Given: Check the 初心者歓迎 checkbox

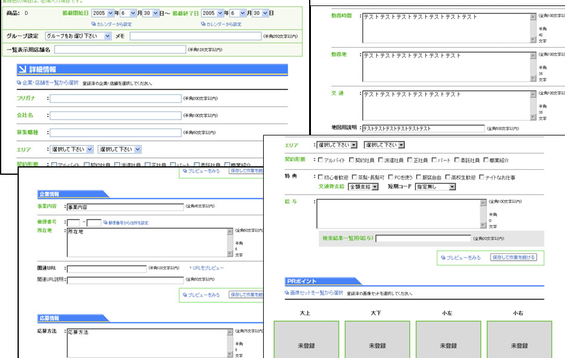Looking at the screenshot, I should pos(320,177).
